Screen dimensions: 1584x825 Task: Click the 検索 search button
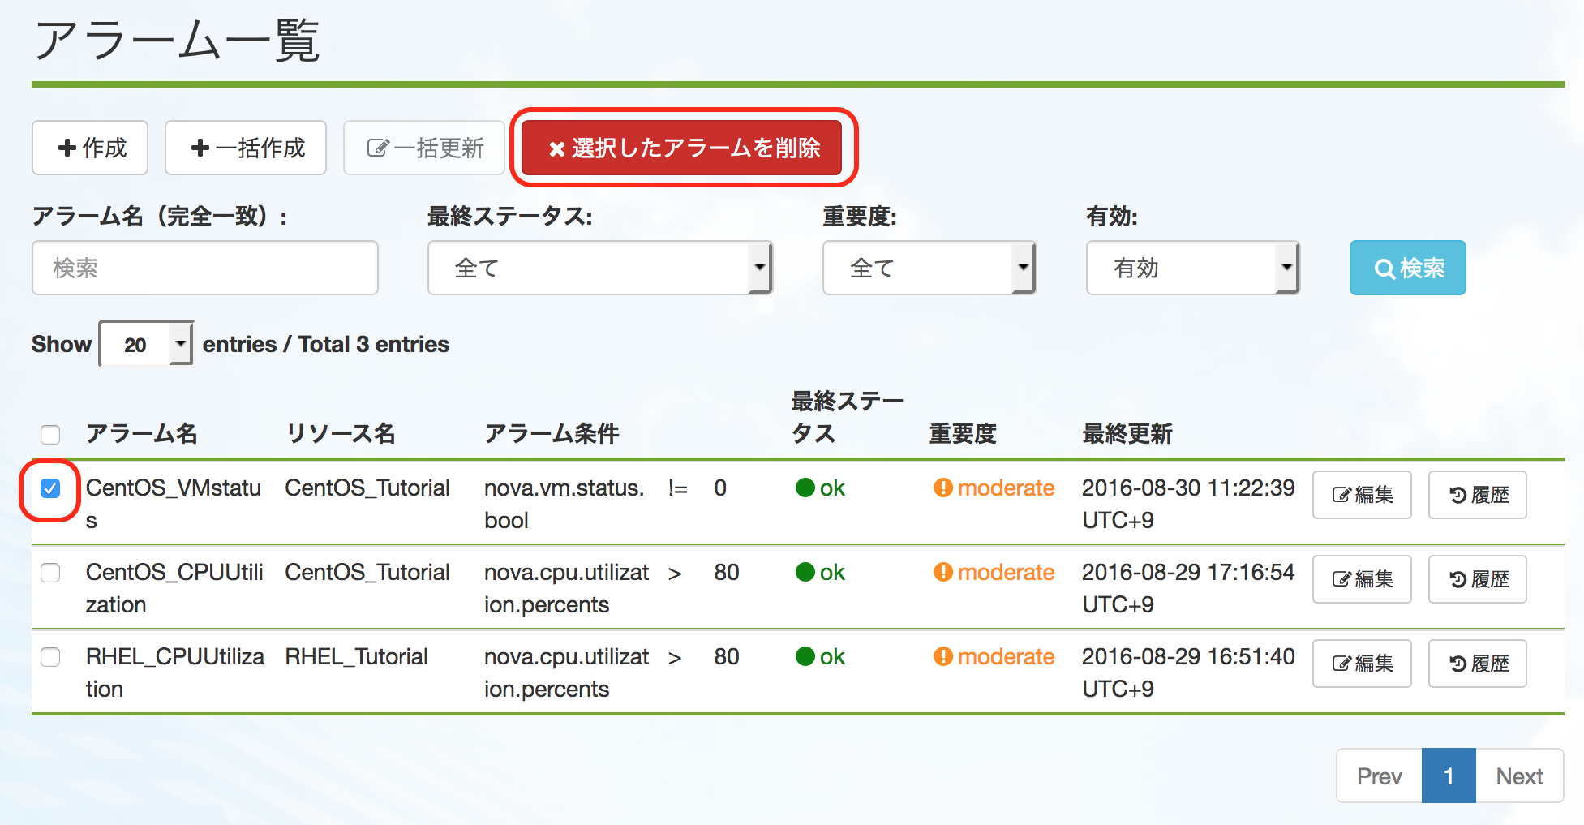pos(1407,268)
